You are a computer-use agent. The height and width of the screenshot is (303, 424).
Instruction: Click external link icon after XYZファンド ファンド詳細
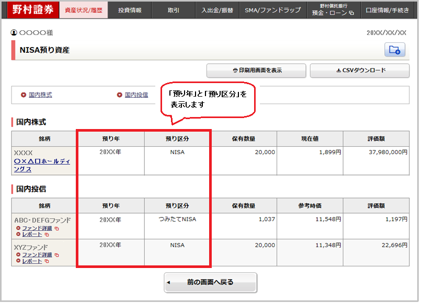click(57, 255)
